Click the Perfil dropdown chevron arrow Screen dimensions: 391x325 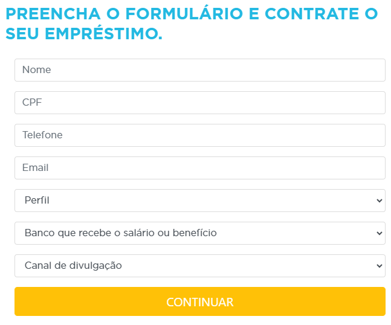379,201
